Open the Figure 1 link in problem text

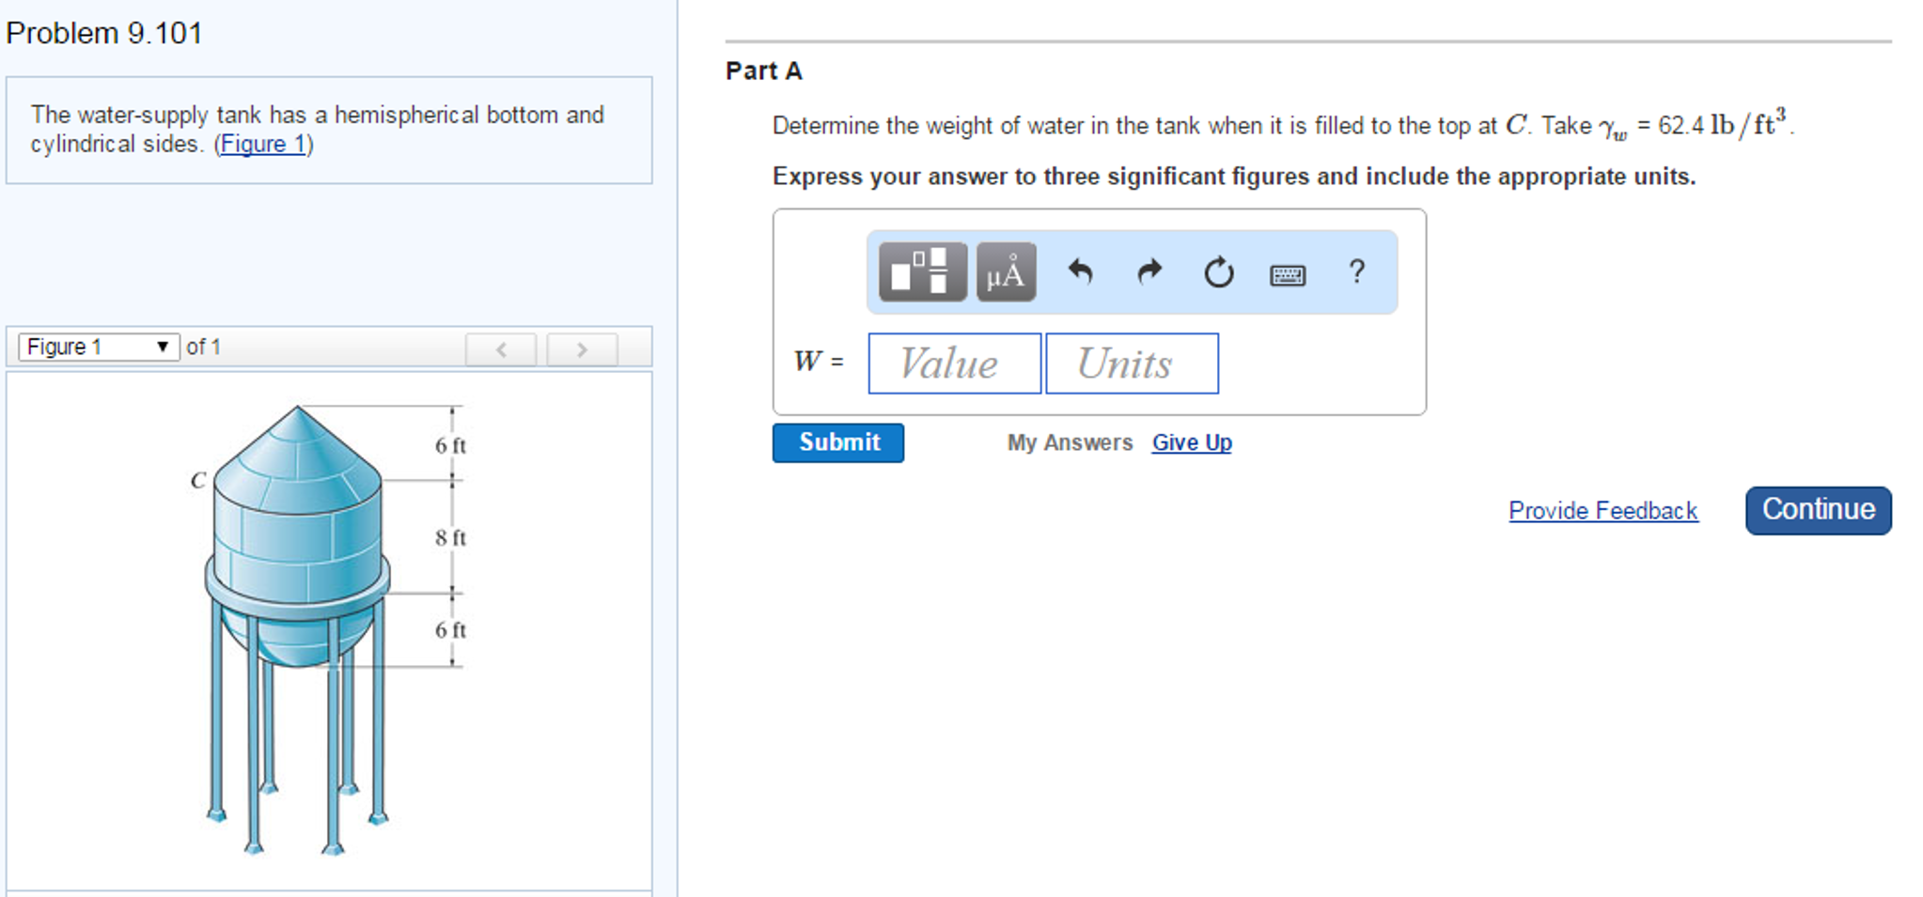(263, 144)
